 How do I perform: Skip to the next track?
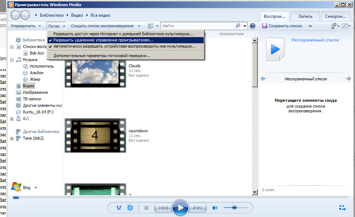tap(197, 208)
